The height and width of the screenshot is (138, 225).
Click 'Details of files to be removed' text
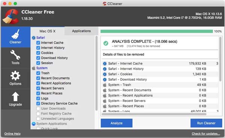click(x=123, y=54)
